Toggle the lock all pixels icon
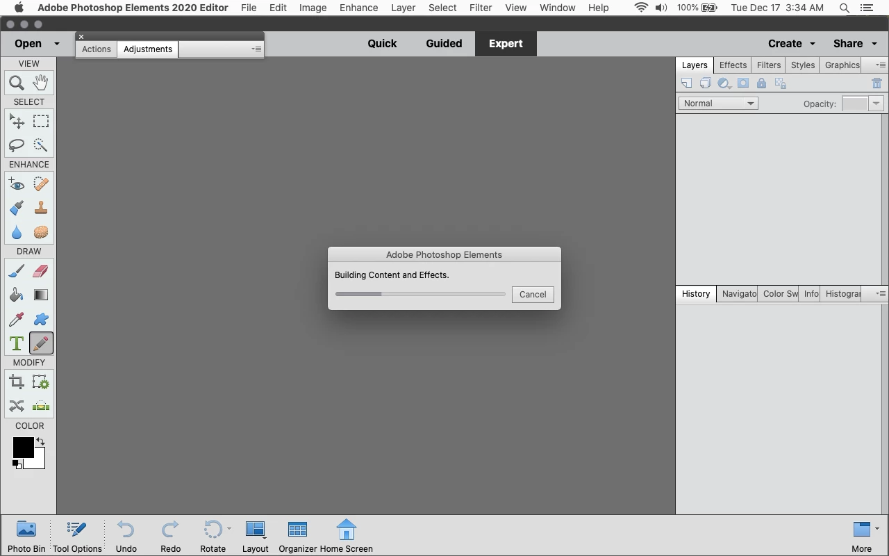 click(x=761, y=83)
